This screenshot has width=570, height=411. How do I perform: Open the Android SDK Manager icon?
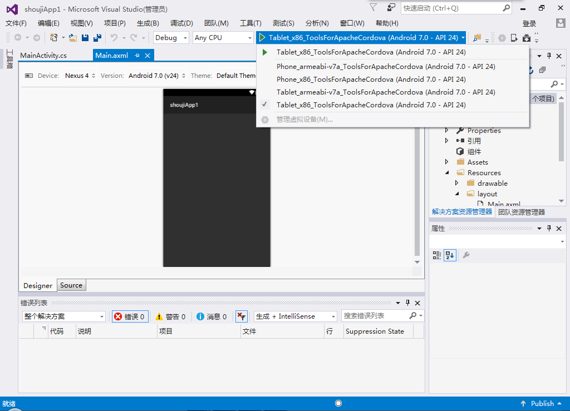[x=527, y=38]
